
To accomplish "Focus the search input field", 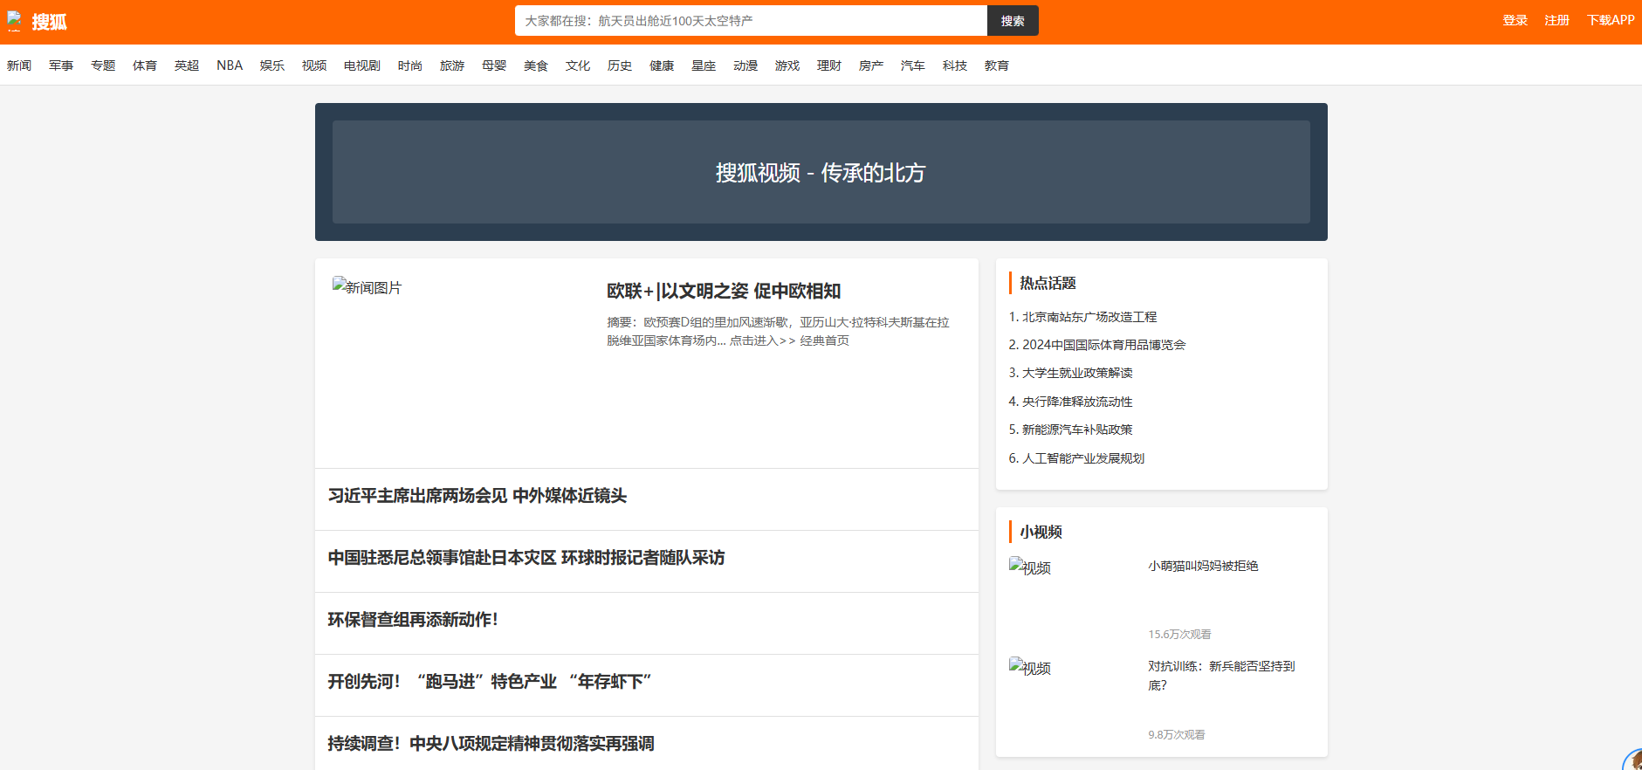I will [750, 21].
